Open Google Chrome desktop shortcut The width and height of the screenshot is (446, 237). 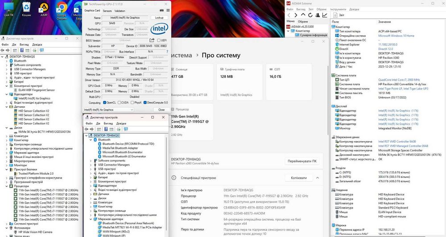[62, 11]
